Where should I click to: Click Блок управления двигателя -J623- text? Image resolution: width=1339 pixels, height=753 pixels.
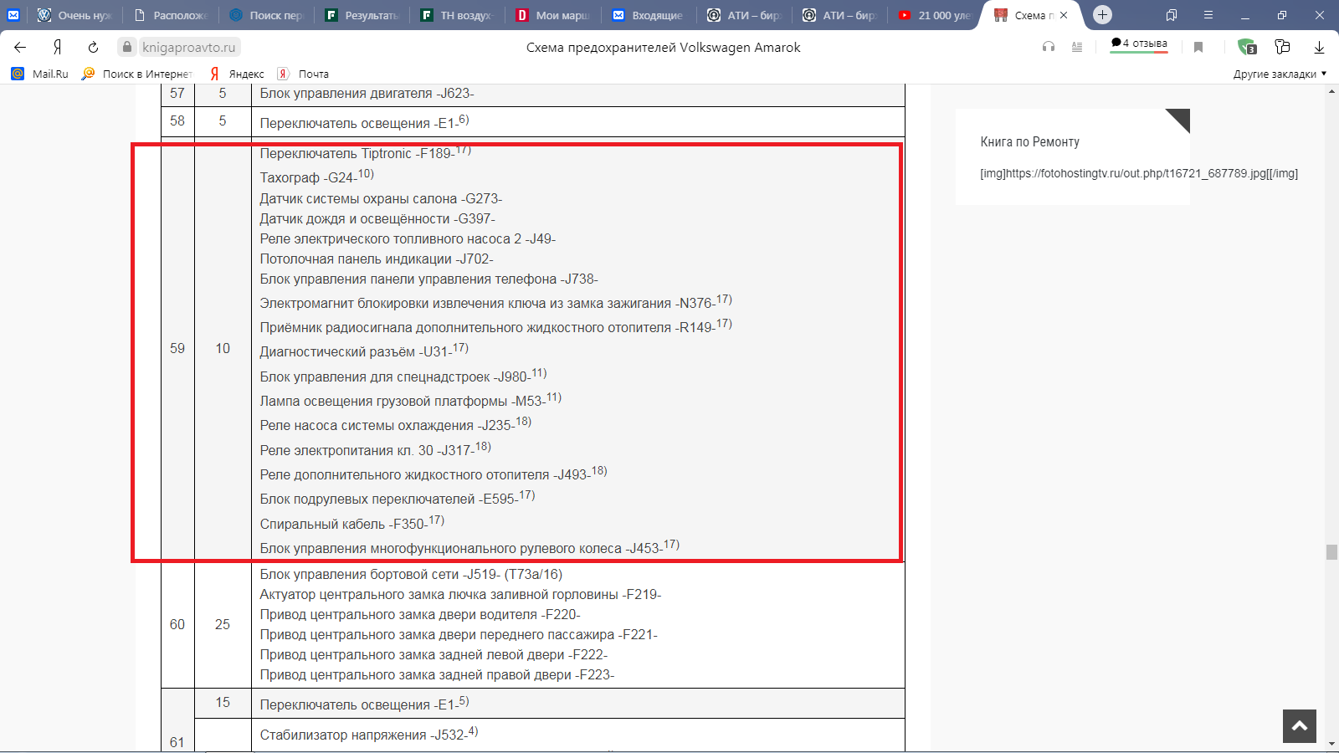click(x=367, y=93)
